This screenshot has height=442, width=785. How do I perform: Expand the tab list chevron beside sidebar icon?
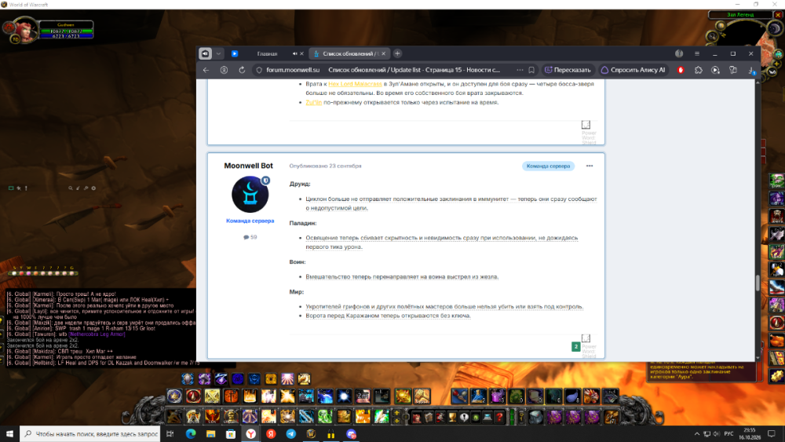[x=219, y=53]
